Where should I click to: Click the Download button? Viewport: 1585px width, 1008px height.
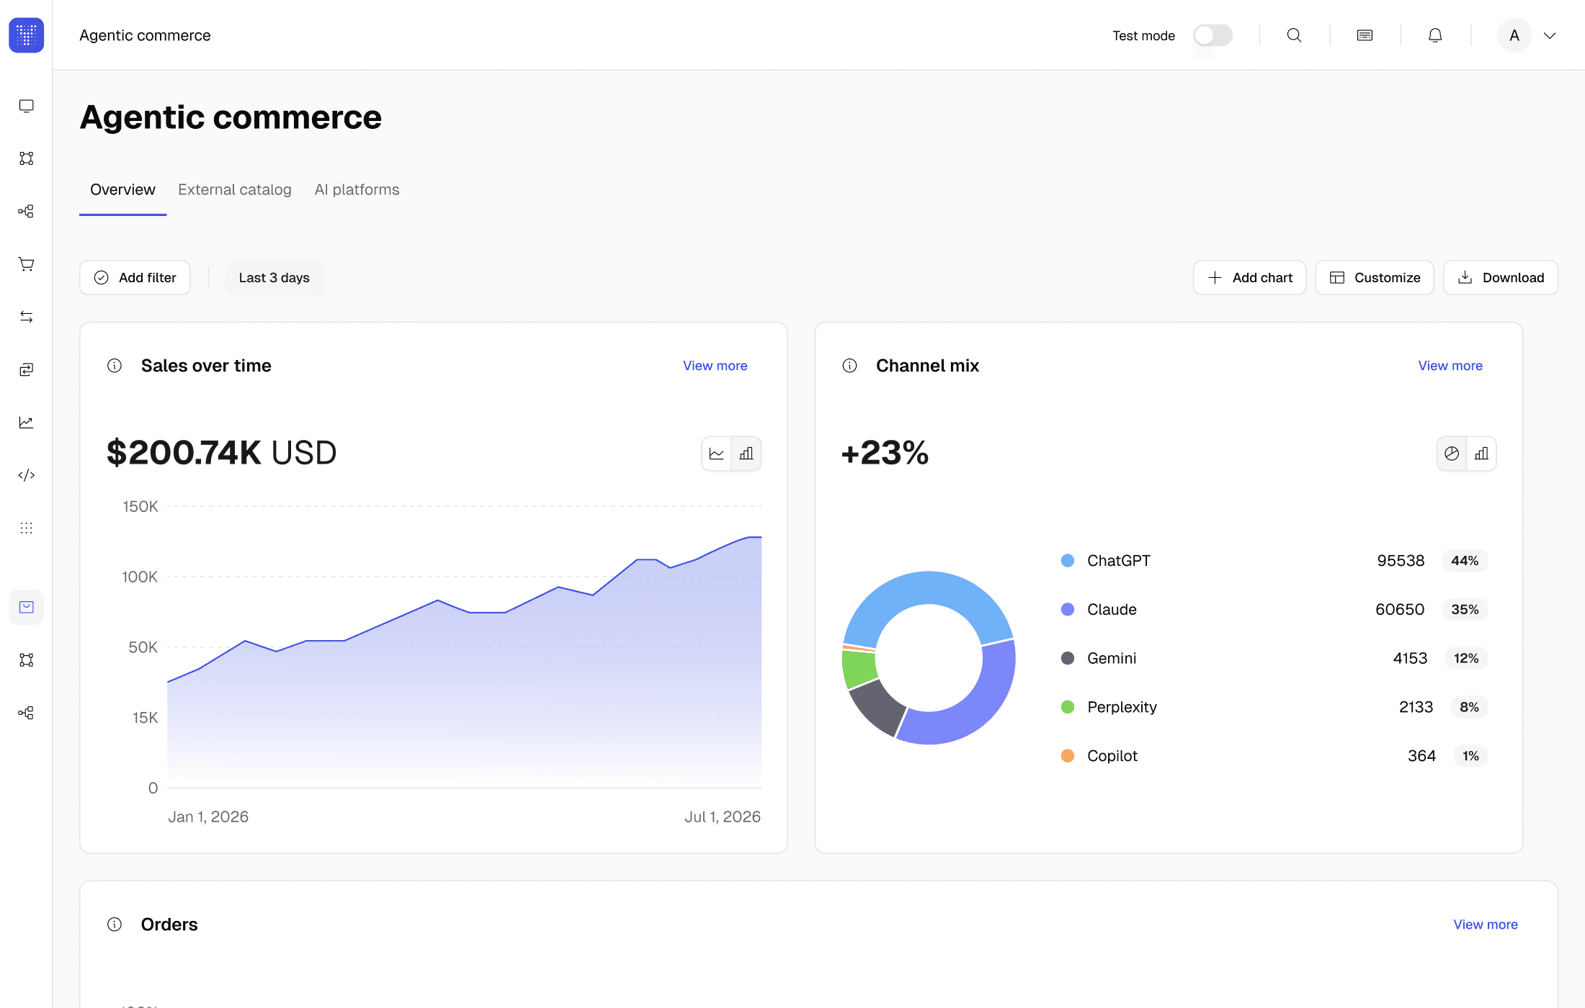(1501, 278)
